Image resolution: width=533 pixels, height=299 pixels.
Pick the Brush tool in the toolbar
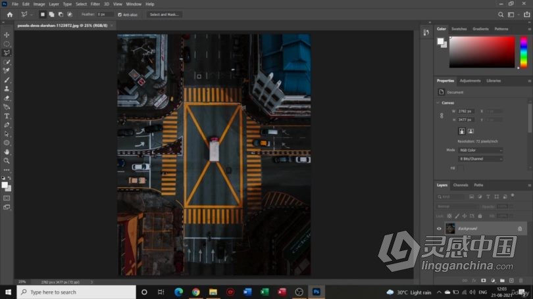click(x=7, y=80)
